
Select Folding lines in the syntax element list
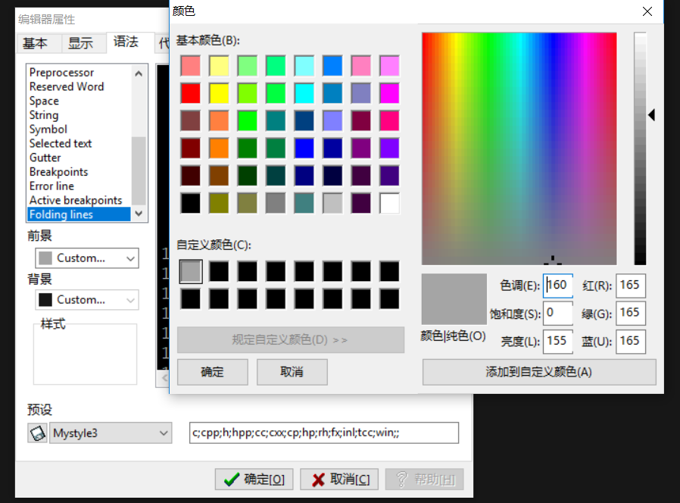coord(64,214)
